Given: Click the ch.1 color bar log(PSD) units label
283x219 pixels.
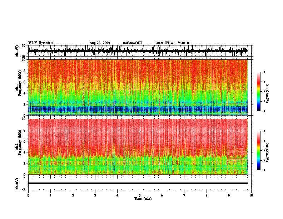Looking at the screenshot, I should coord(268,93).
